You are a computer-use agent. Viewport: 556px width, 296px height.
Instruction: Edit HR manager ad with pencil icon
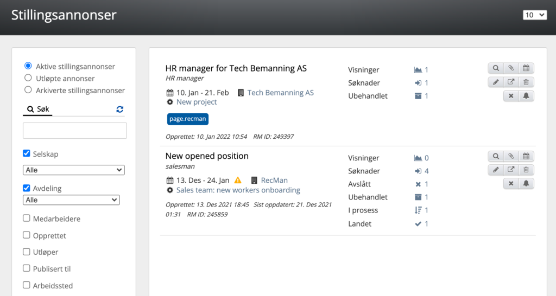[x=496, y=82]
